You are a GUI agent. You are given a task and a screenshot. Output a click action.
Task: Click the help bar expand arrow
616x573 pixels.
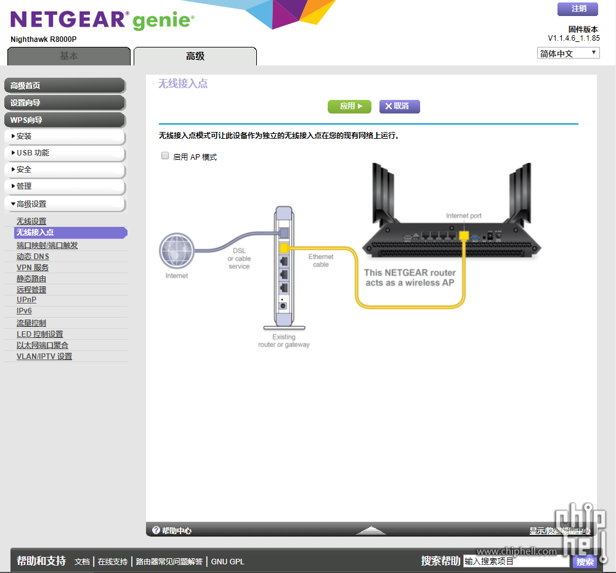click(371, 530)
